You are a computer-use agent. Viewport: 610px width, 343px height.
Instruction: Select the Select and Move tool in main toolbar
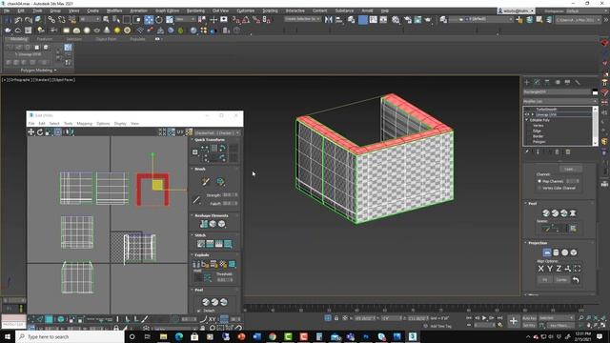point(149,19)
